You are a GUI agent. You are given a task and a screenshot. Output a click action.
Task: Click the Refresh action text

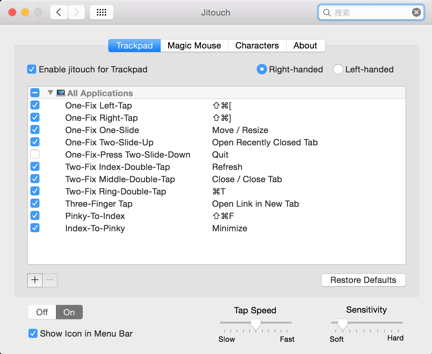(227, 167)
